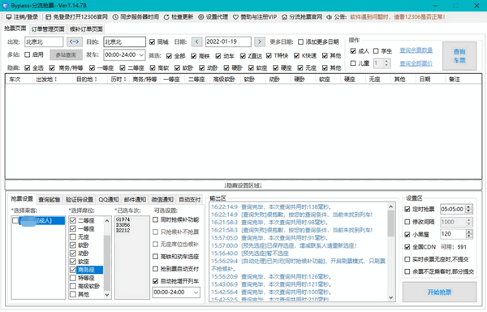This screenshot has height=312, width=487.
Task: Visit 分流抢票官网 from toolbar
Action: click(x=302, y=17)
